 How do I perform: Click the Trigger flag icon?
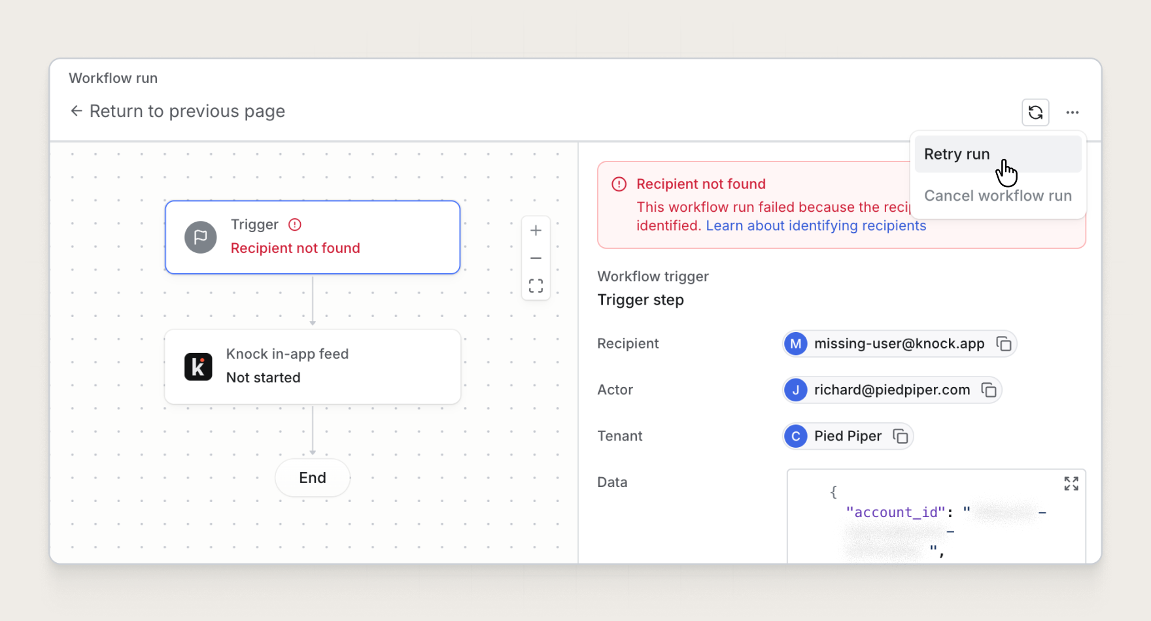[201, 237]
